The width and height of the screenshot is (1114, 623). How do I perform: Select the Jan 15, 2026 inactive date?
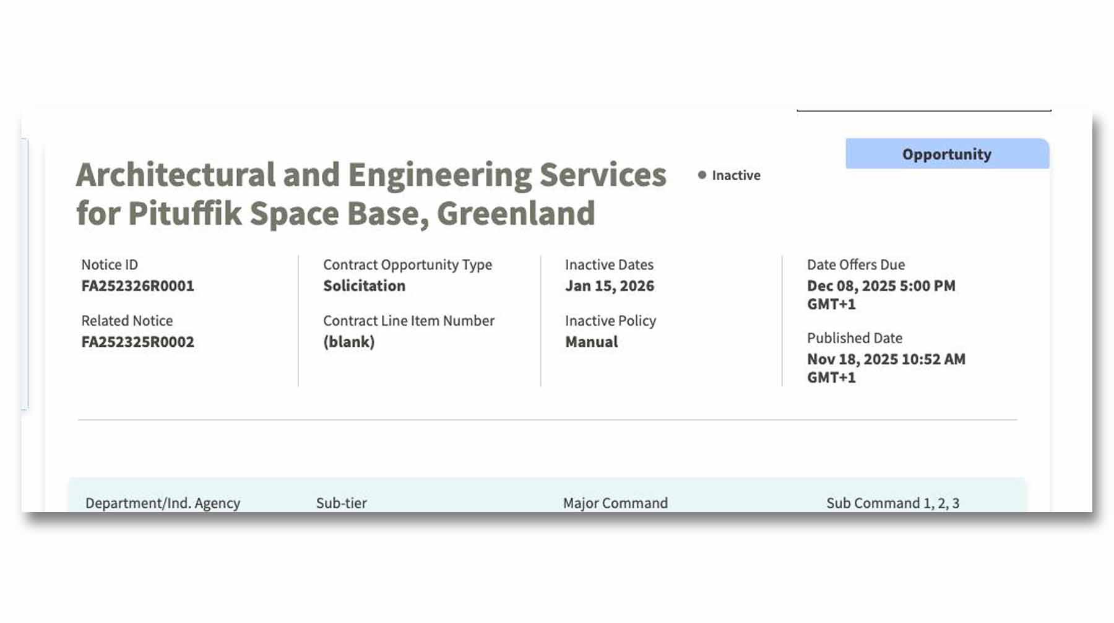[609, 286]
